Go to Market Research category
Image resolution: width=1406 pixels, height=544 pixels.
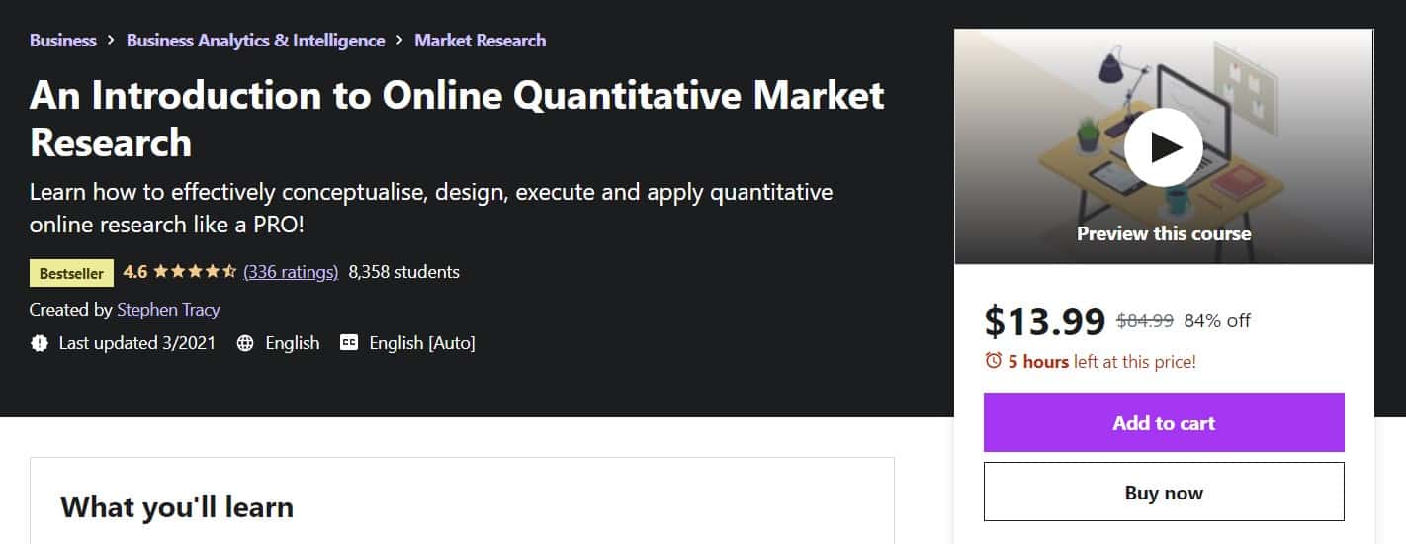(x=481, y=41)
